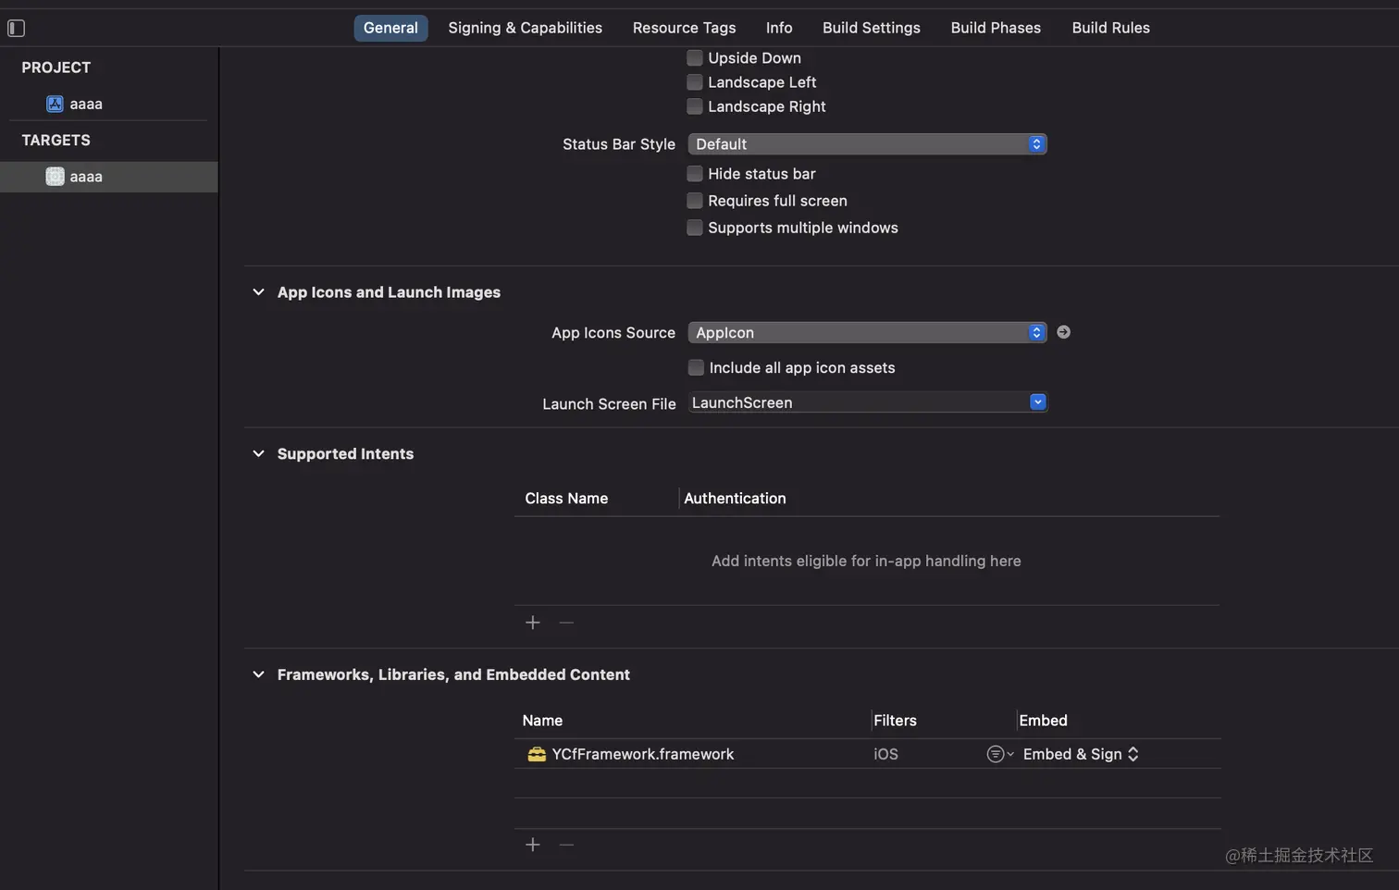Screen dimensions: 1399x890
Task: Click the Launch Screen File field
Action: tap(868, 402)
